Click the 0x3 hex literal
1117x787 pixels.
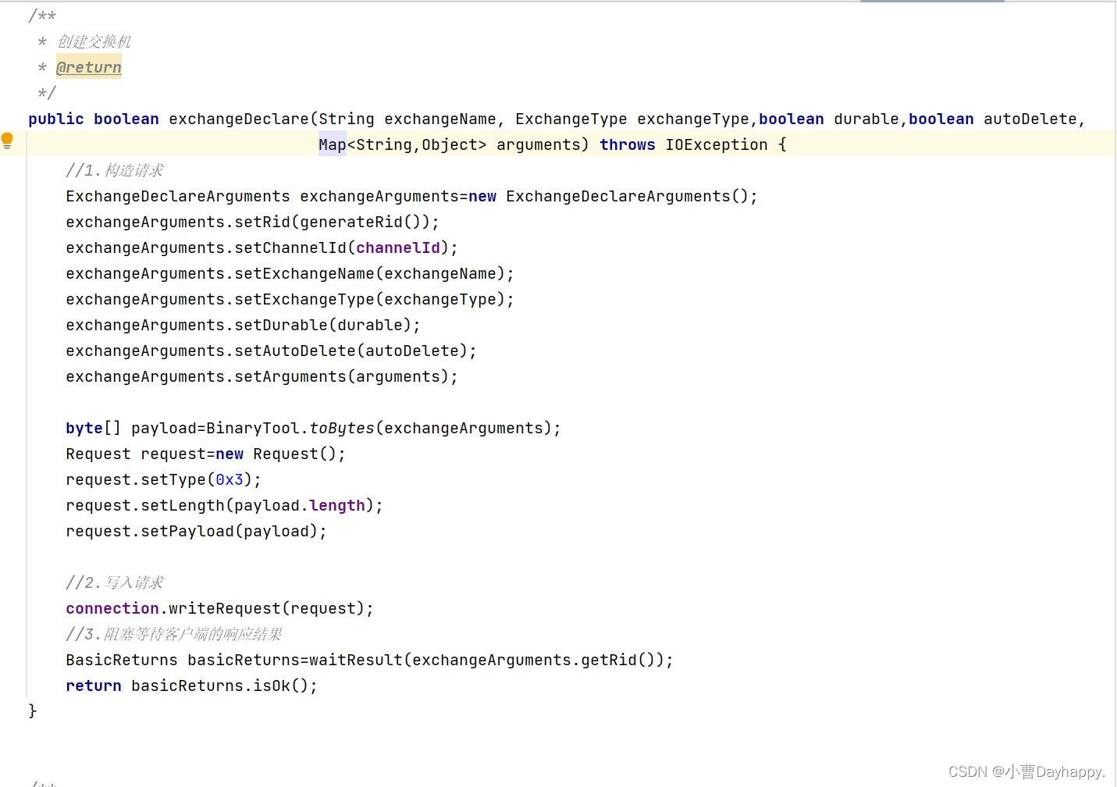[x=229, y=479]
